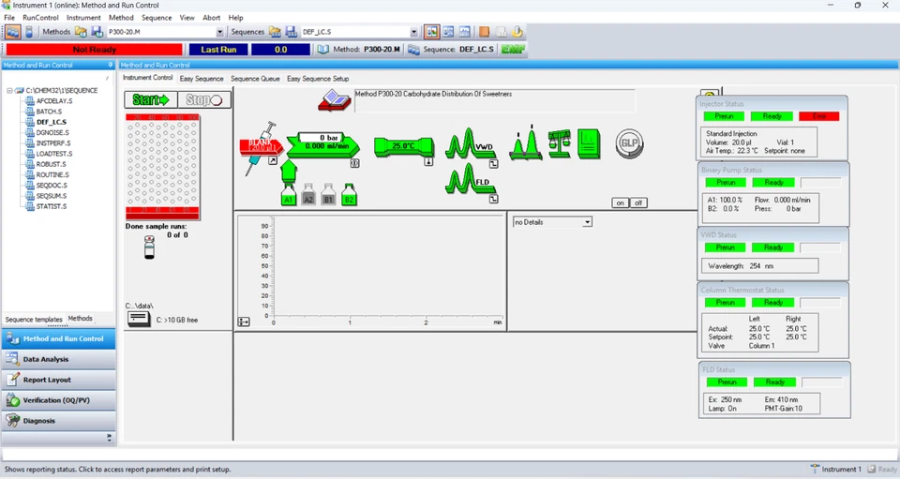Open the injector small arrow menu
This screenshot has width=900, height=479.
[x=273, y=161]
